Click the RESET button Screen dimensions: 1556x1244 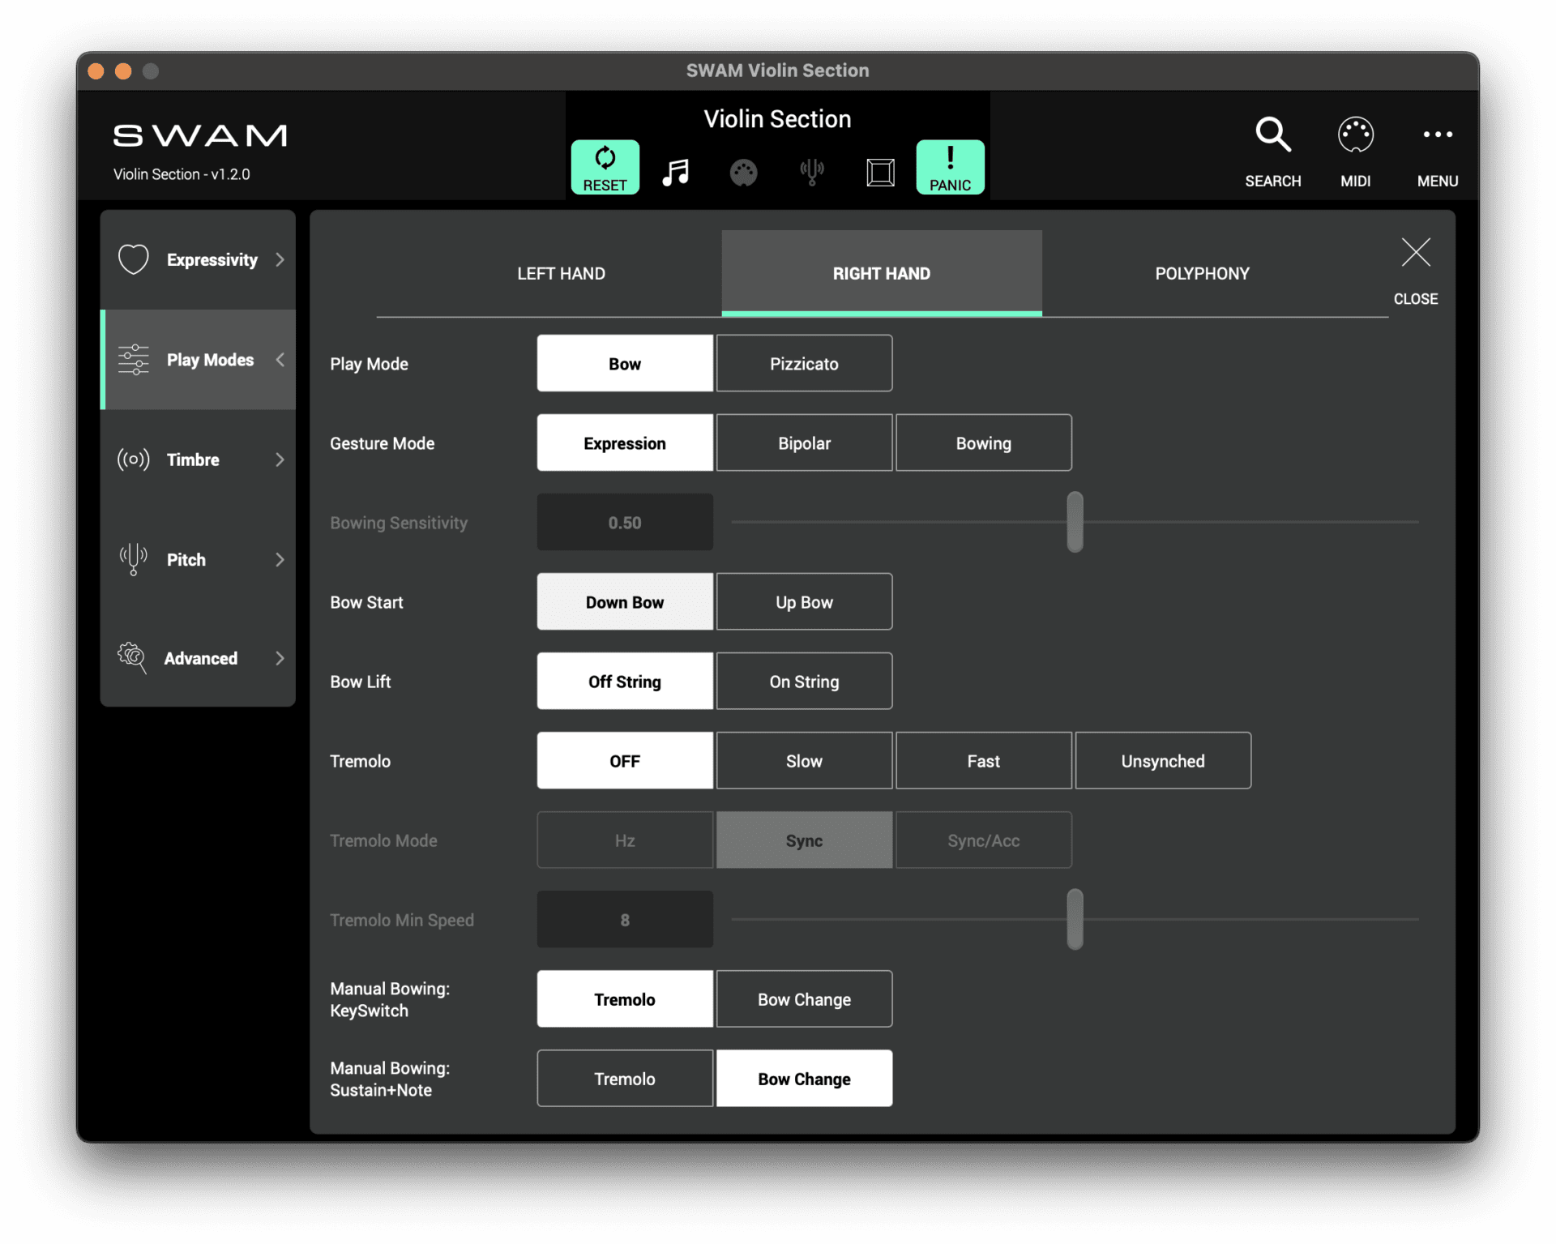click(605, 167)
